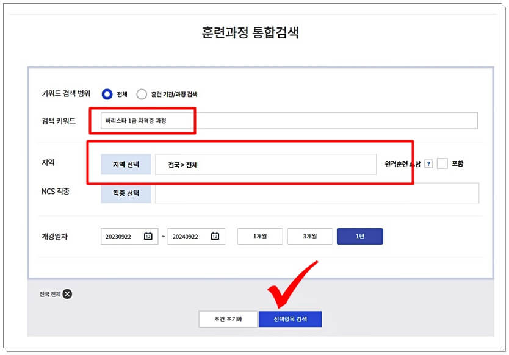
Task: Open the 지역 선택 button
Action: coord(126,164)
